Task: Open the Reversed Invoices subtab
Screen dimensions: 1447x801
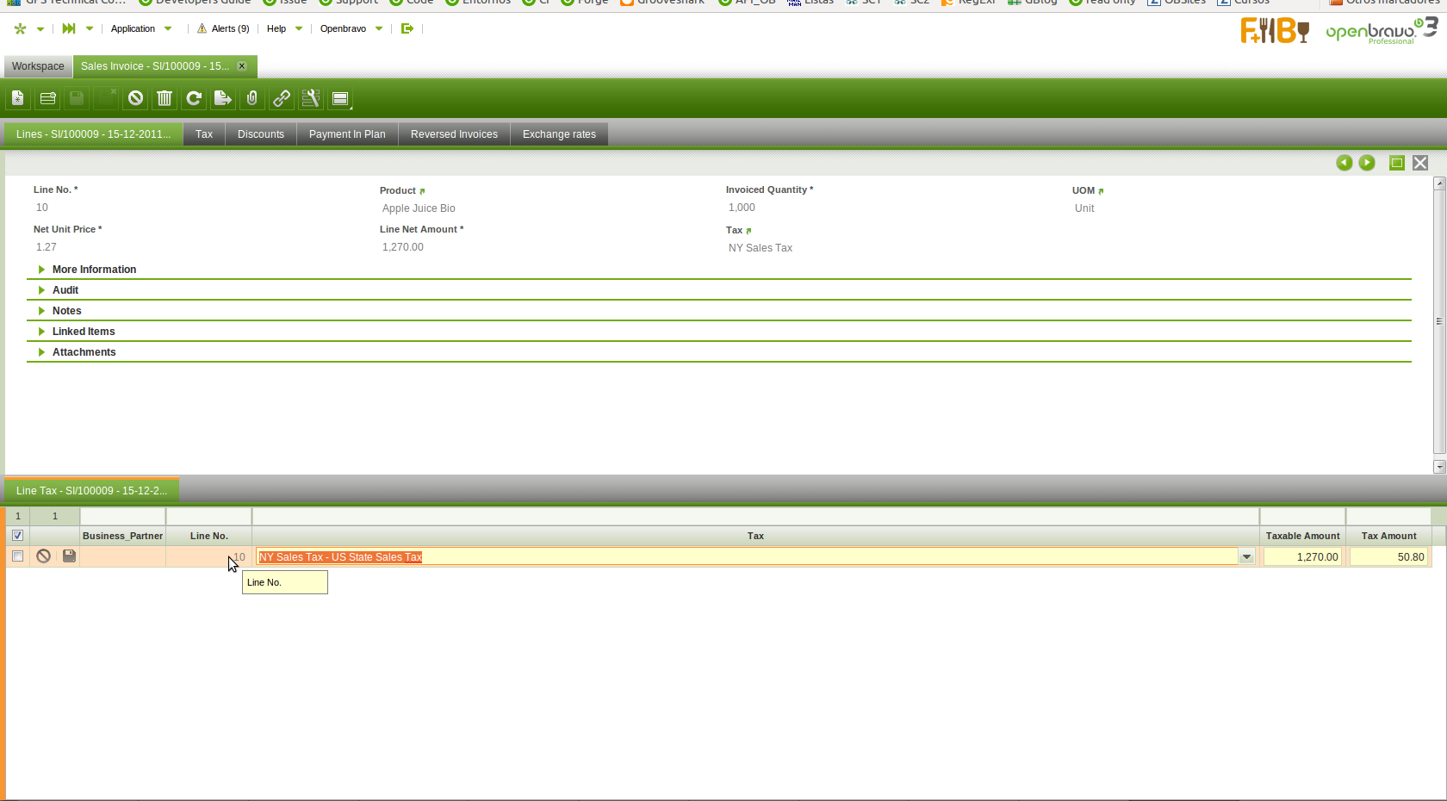Action: pos(454,134)
